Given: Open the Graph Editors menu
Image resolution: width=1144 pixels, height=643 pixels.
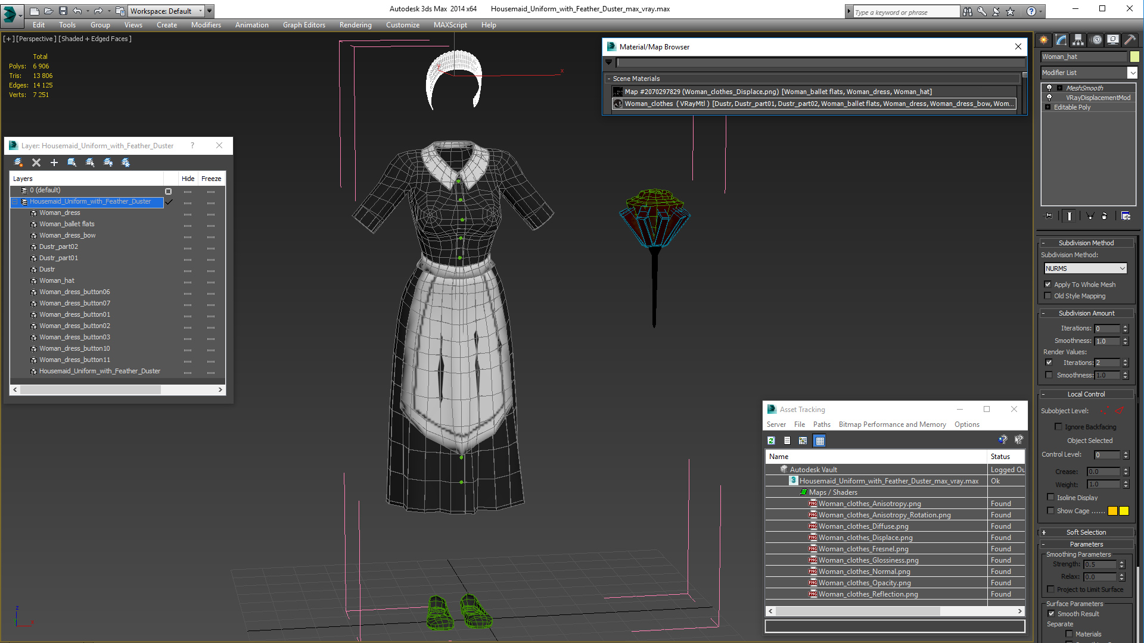Looking at the screenshot, I should click(x=304, y=25).
